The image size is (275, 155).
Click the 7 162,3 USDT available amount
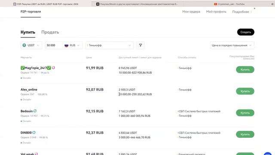pos(127,111)
